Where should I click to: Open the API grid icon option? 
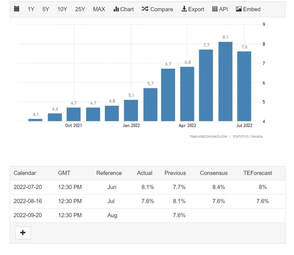215,9
